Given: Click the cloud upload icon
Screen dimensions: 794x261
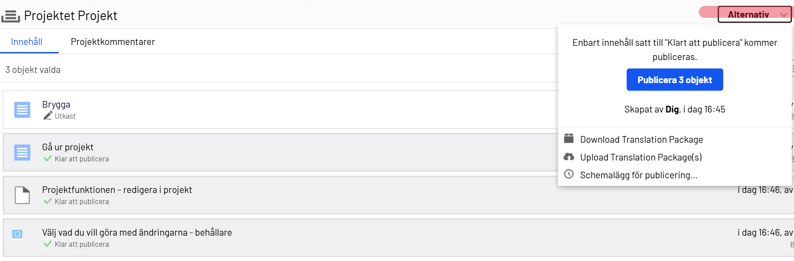Looking at the screenshot, I should coord(569,157).
